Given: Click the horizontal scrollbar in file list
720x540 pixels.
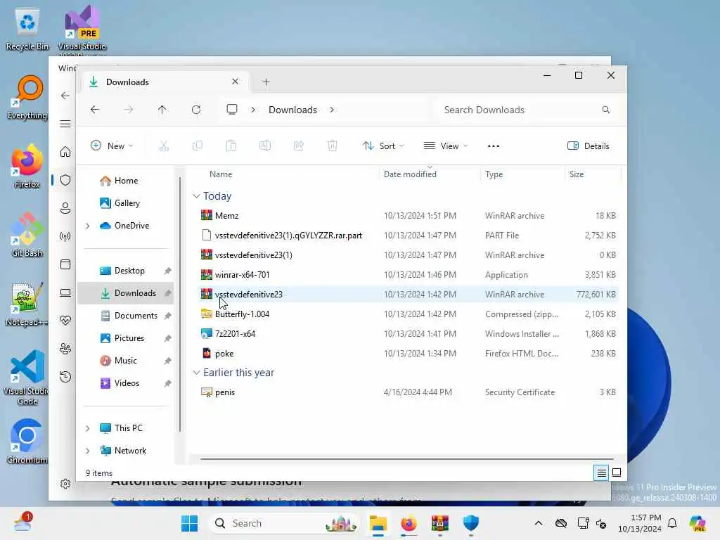Looking at the screenshot, I should click(x=407, y=458).
